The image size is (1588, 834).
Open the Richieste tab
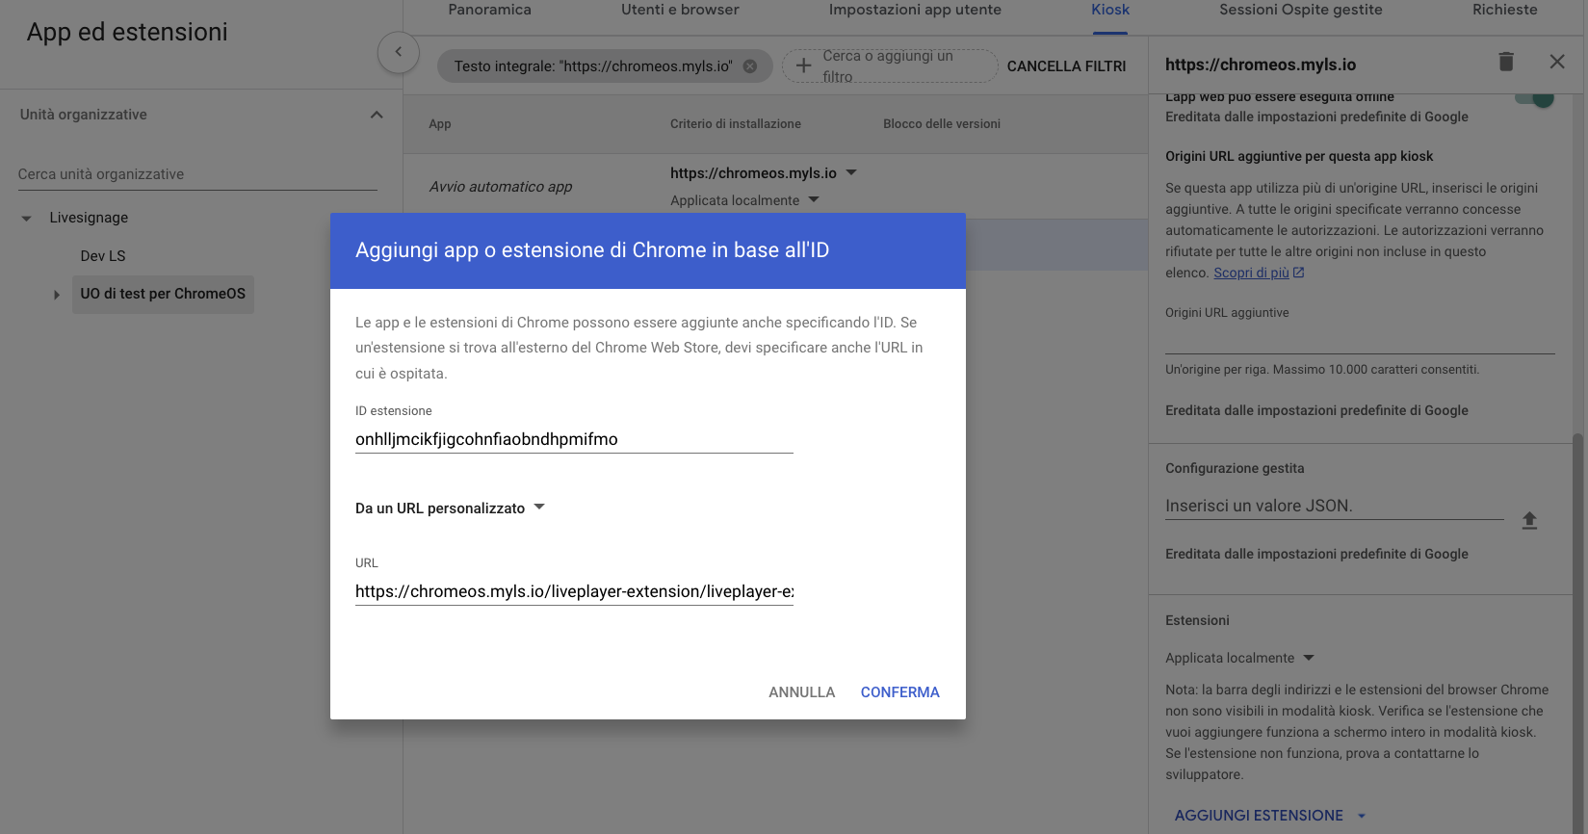[1504, 10]
